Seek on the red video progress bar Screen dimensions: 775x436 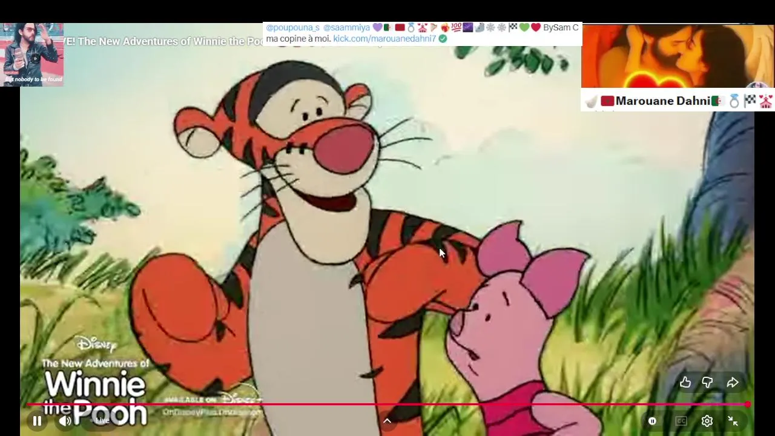pos(387,405)
